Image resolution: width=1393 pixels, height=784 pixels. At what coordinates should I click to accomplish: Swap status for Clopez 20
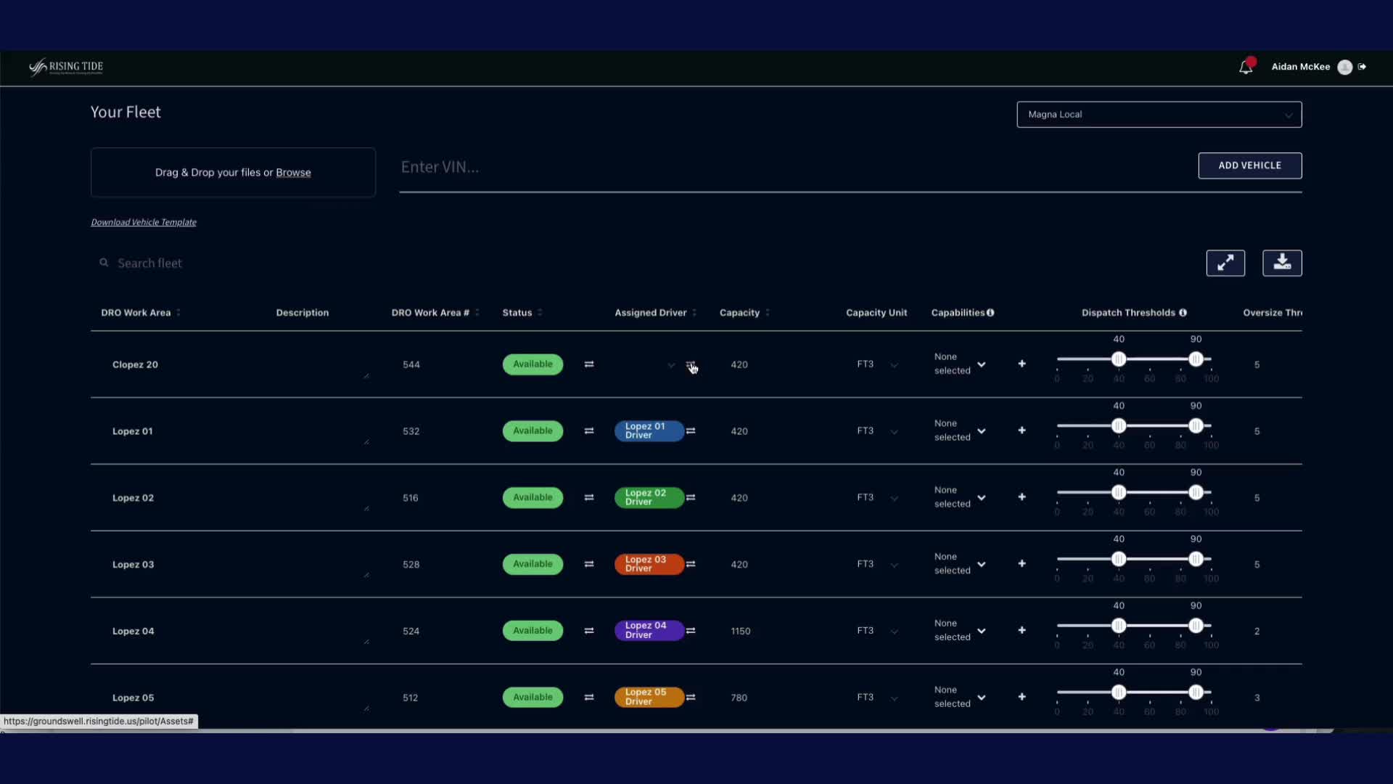point(589,364)
